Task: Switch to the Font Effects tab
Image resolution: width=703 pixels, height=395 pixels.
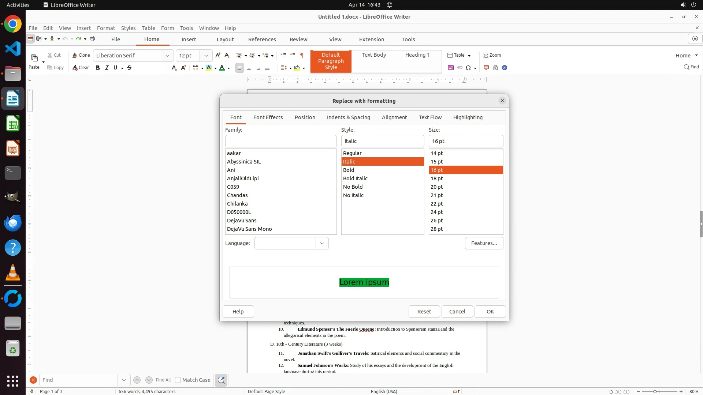Action: coord(268,117)
